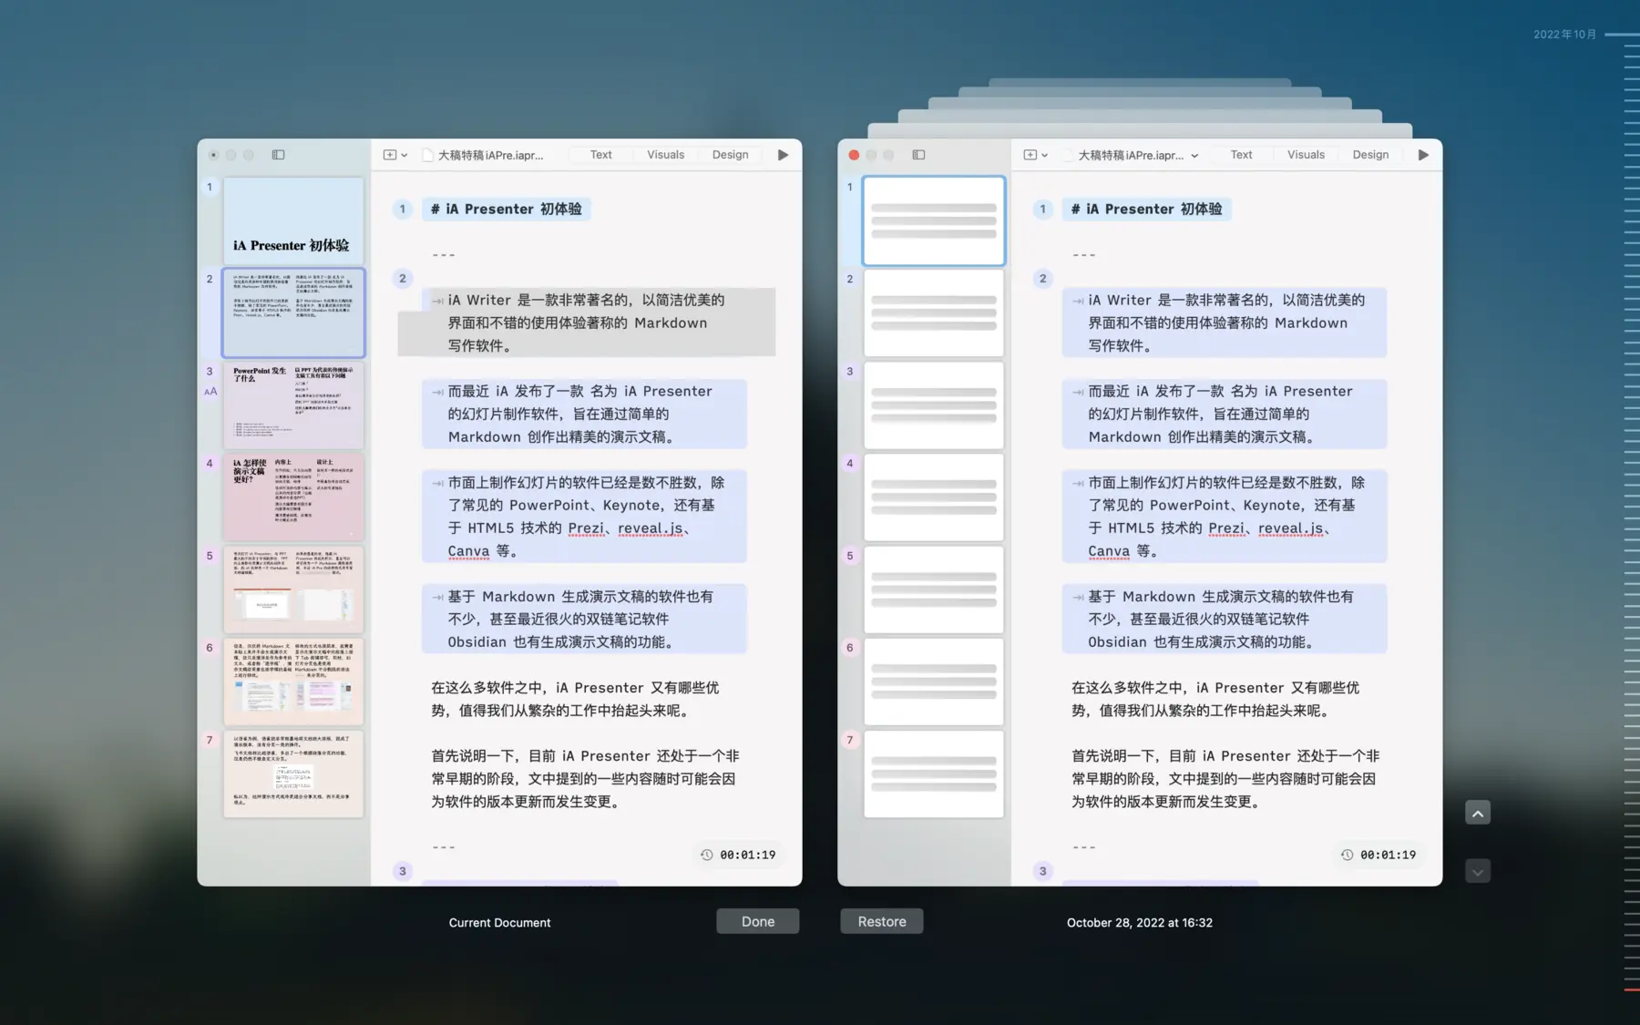Toggle sidebar in the October 28 version window
This screenshot has width=1640, height=1025.
pyautogui.click(x=918, y=155)
